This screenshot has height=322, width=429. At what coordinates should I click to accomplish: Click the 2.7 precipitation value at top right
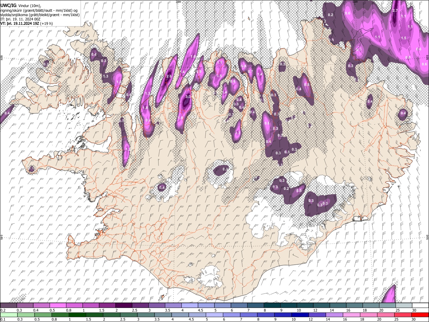tap(395, 11)
